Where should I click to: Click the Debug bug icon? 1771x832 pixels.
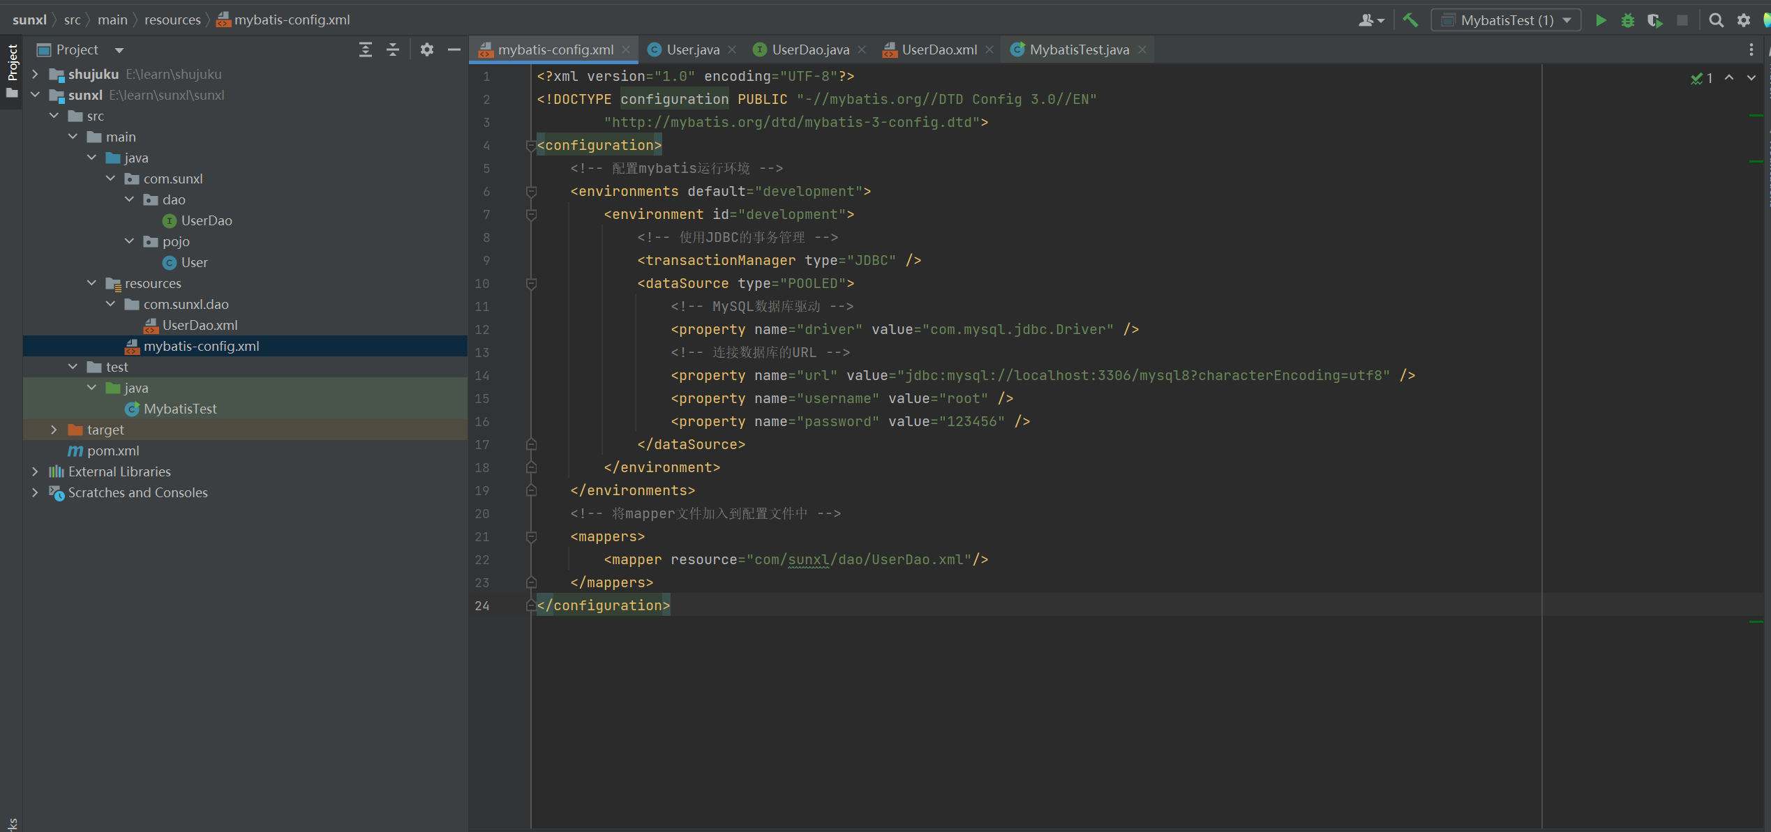pos(1628,20)
